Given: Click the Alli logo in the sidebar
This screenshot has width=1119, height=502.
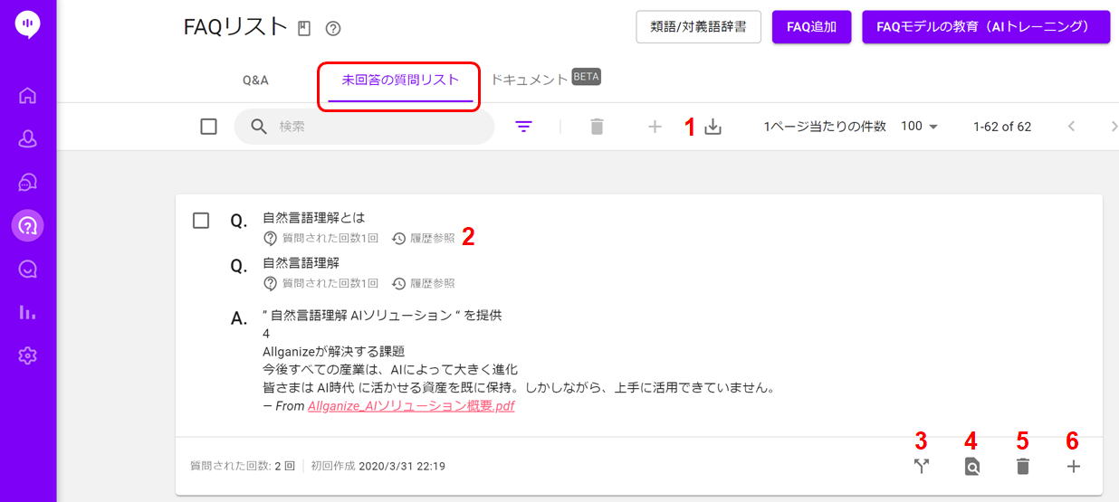Looking at the screenshot, I should click(28, 24).
